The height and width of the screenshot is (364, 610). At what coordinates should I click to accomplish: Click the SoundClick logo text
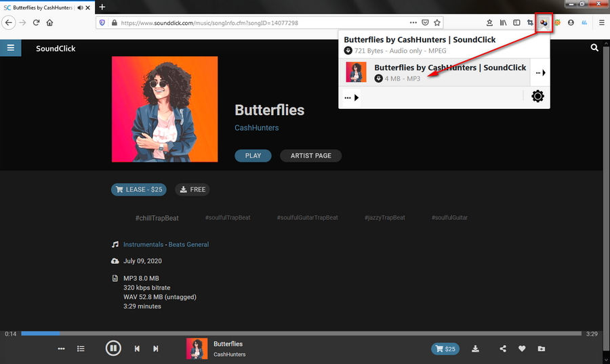(56, 49)
